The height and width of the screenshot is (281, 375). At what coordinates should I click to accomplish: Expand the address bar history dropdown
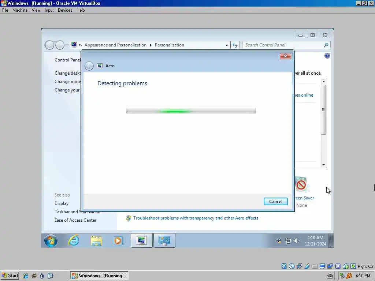[226, 45]
